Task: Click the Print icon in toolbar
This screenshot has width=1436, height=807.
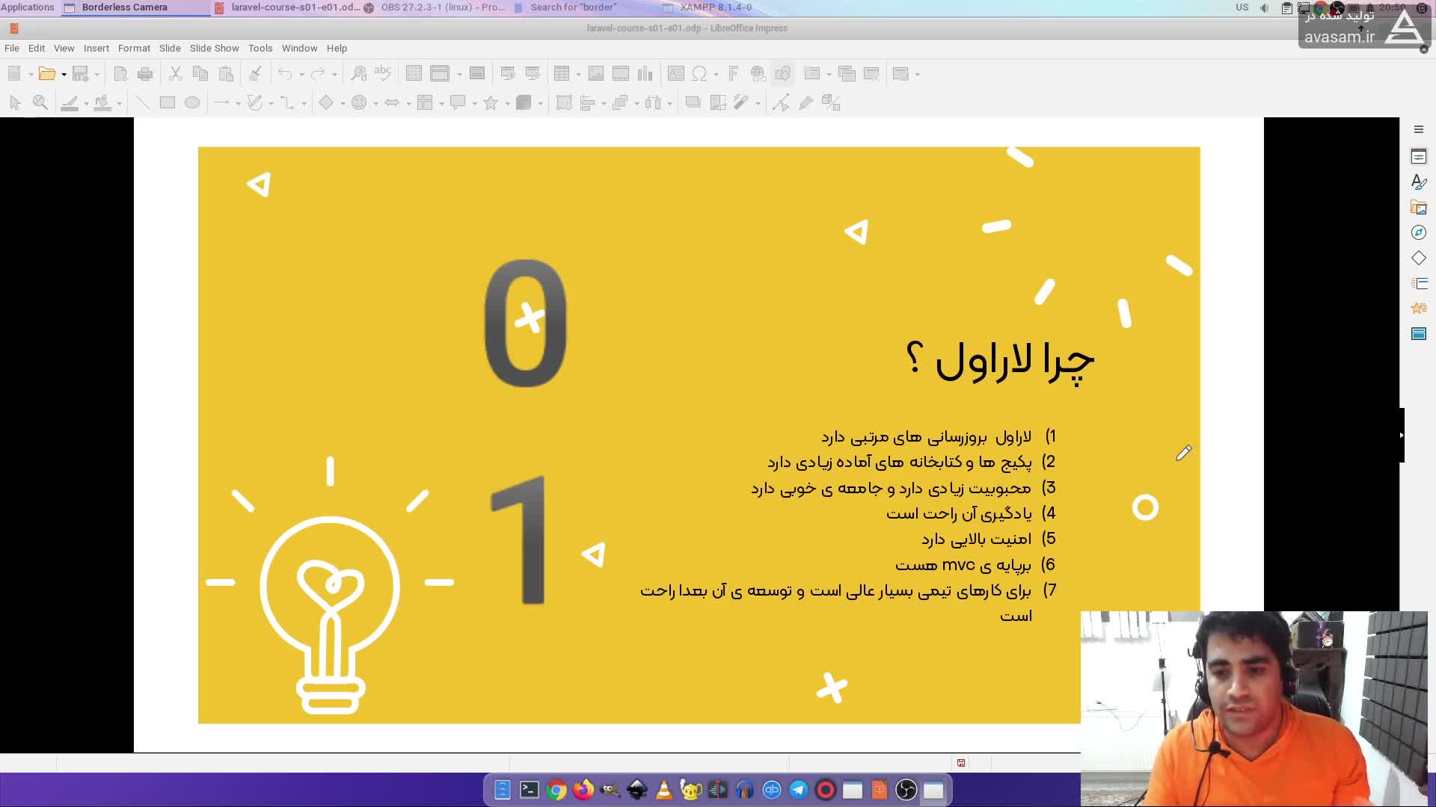Action: point(145,73)
